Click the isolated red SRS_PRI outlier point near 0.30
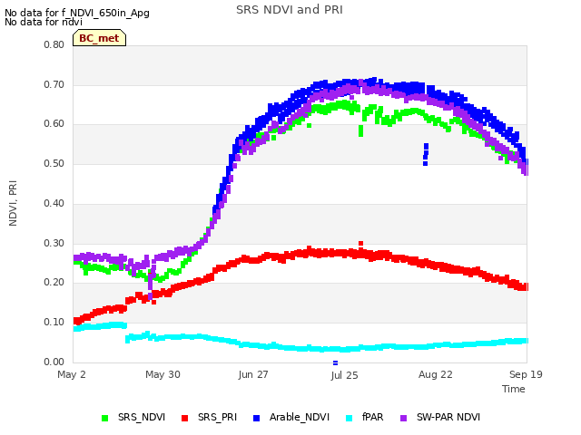The width and height of the screenshot is (581, 435). click(361, 244)
